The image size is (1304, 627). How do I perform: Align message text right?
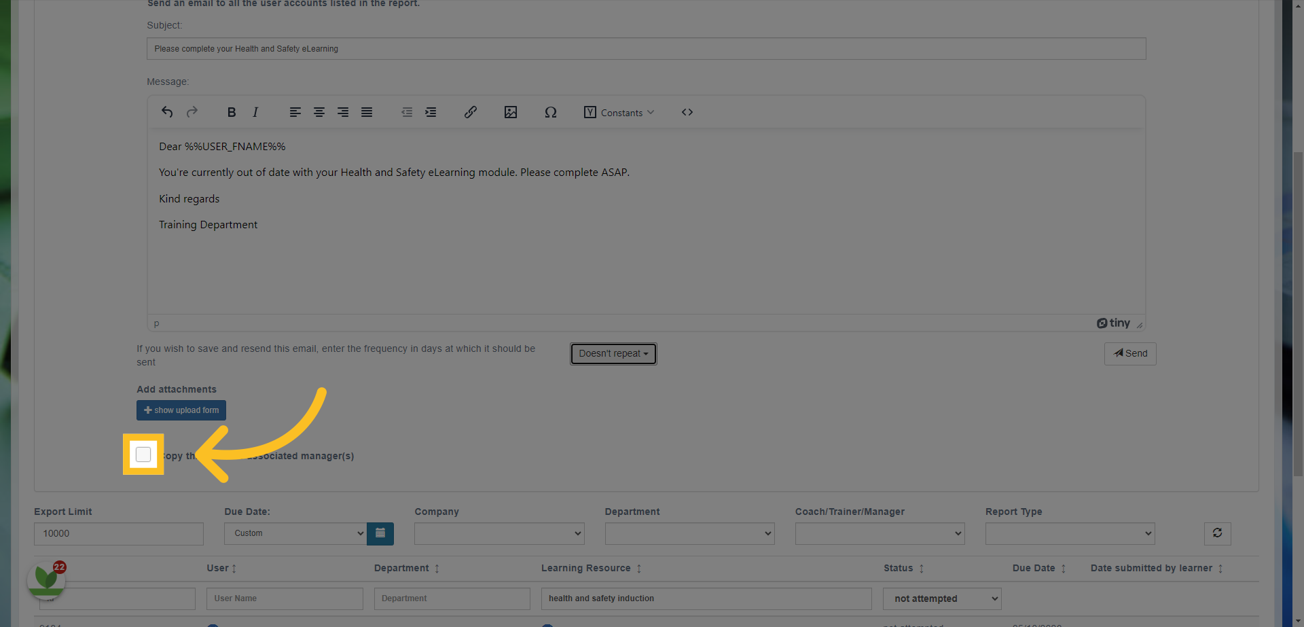pyautogui.click(x=343, y=112)
